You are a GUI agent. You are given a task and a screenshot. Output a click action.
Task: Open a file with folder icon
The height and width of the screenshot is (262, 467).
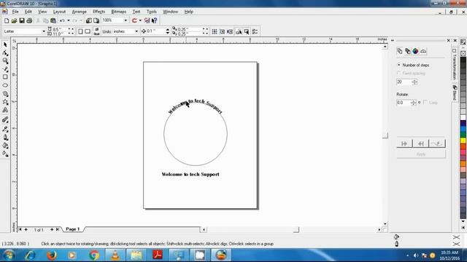pos(14,20)
